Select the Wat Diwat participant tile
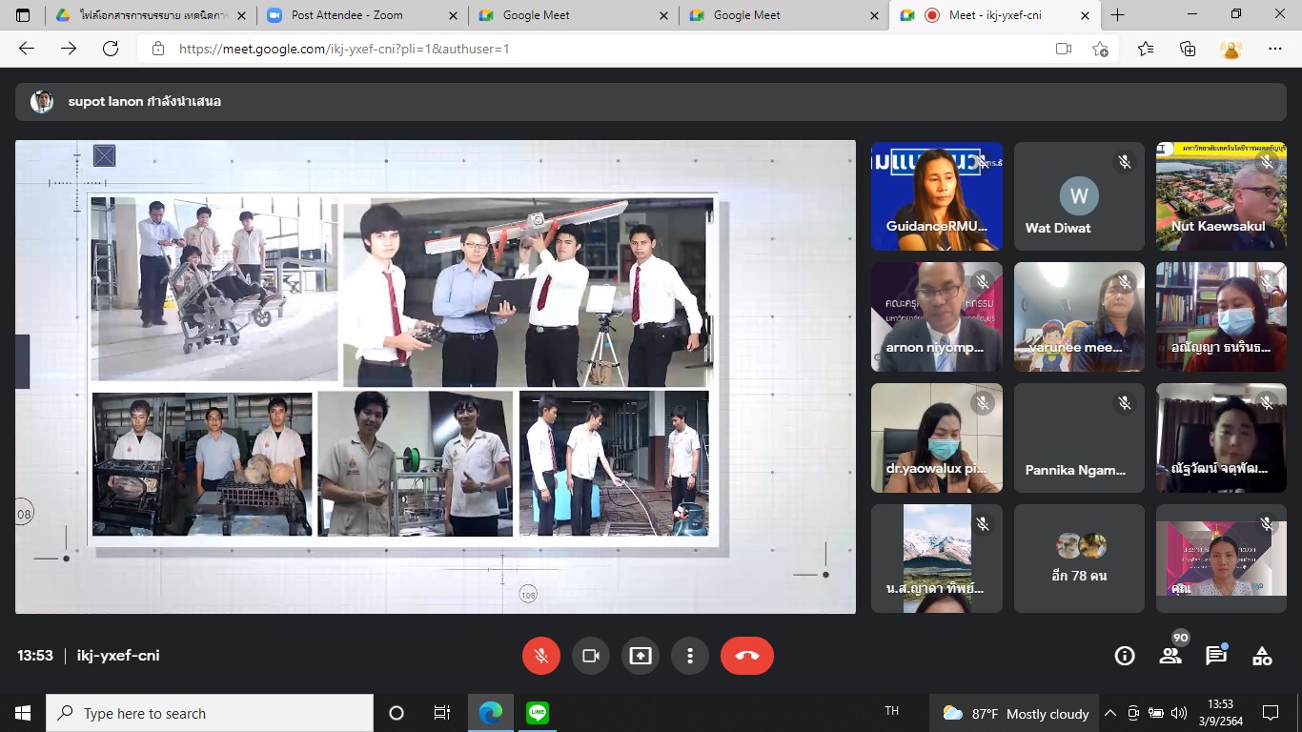 click(1079, 196)
